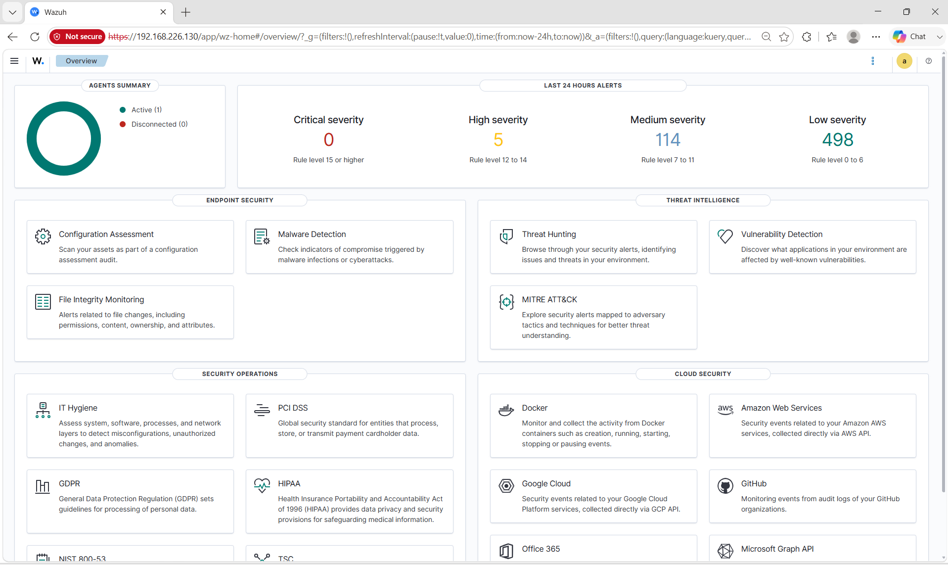Click the Medium severity count 114
Viewport: 948px width, 565px height.
click(668, 140)
